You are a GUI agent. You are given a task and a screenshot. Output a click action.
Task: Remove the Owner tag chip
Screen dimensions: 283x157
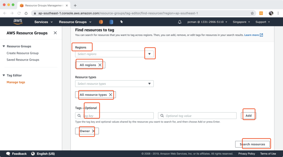point(93,131)
